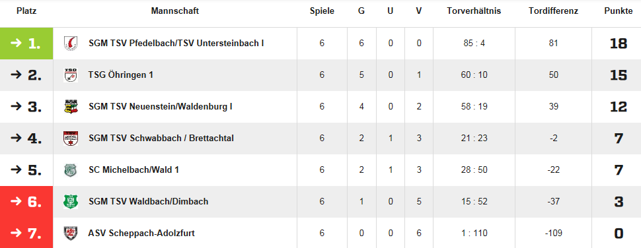Select the red rank 7 position cell

tap(26, 233)
